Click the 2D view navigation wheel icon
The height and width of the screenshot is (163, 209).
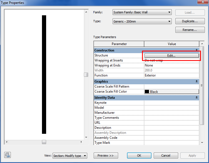(8, 155)
